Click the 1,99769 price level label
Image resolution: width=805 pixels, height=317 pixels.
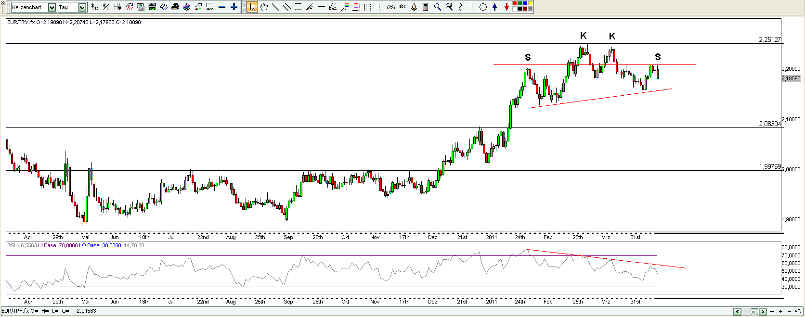point(770,166)
